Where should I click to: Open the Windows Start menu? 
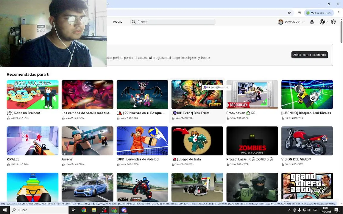4,210
